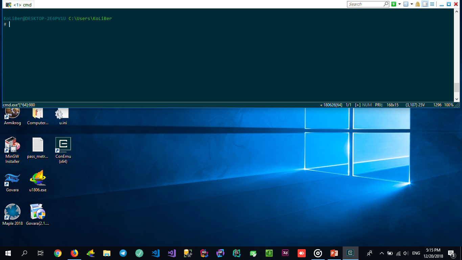
Task: Click the 1296 status bar entry
Action: click(437, 105)
